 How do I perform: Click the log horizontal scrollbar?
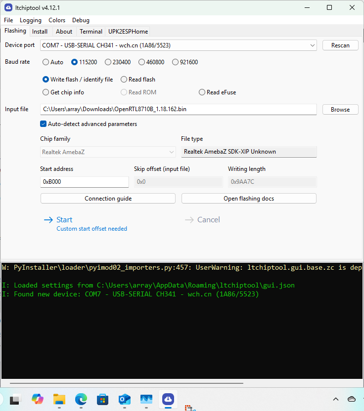click(x=127, y=383)
